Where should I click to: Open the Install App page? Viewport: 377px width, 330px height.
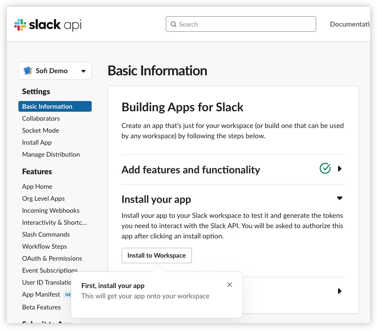tap(37, 143)
